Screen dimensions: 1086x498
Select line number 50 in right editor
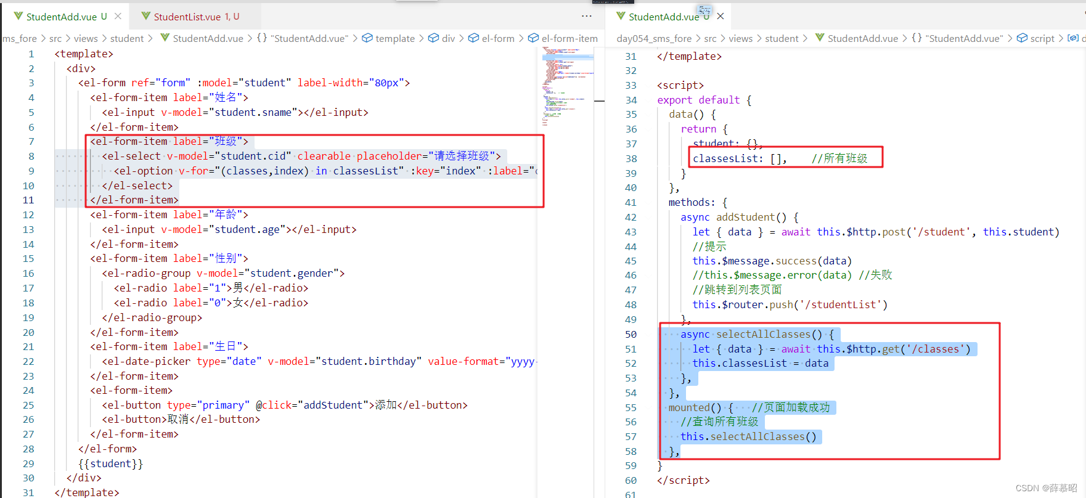[631, 334]
